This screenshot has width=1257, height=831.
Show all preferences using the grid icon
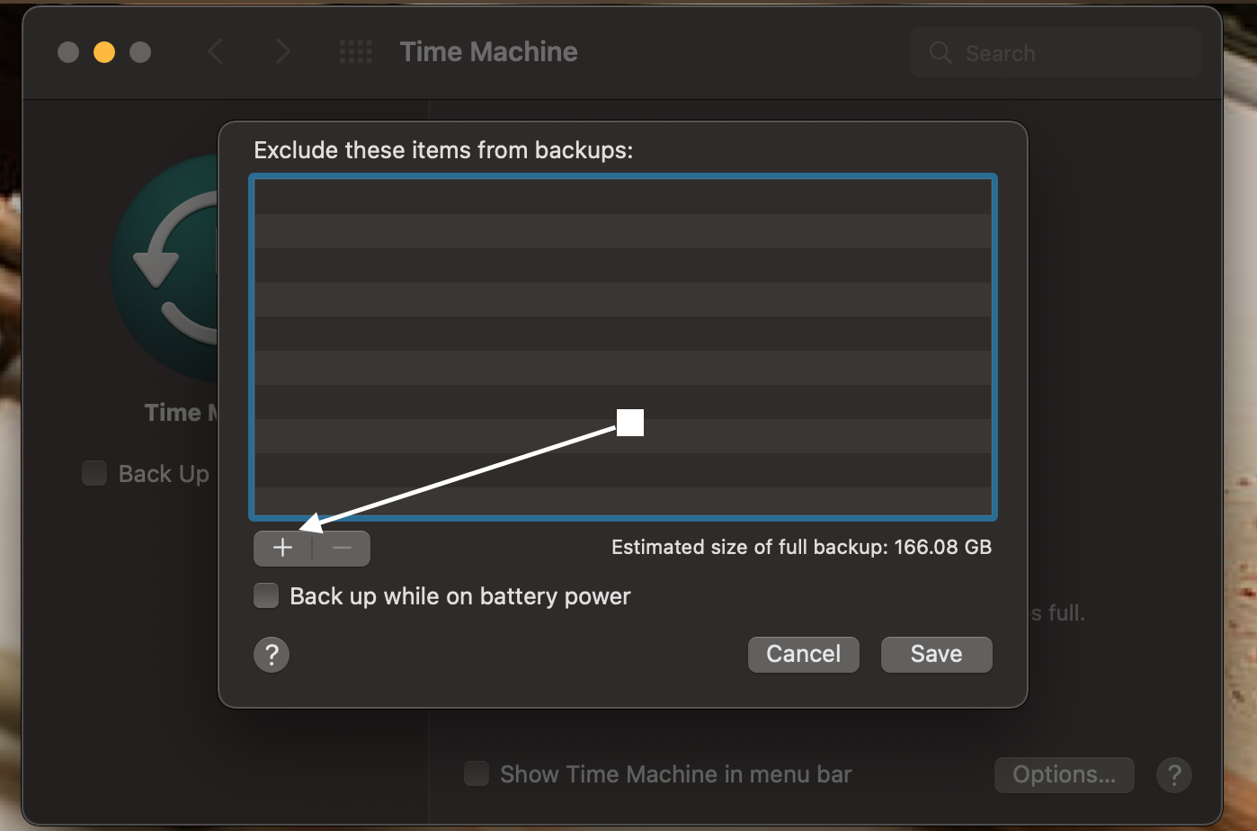(x=355, y=52)
